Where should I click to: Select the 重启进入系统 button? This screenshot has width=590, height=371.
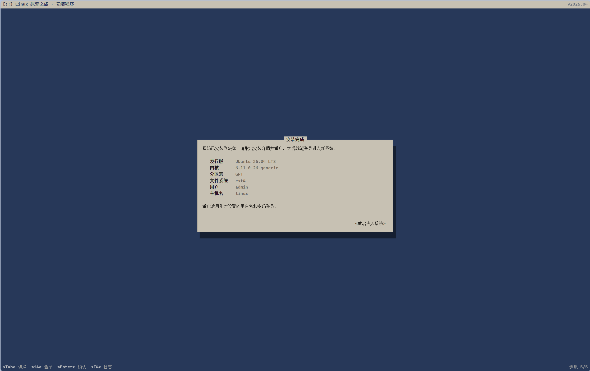click(x=370, y=223)
